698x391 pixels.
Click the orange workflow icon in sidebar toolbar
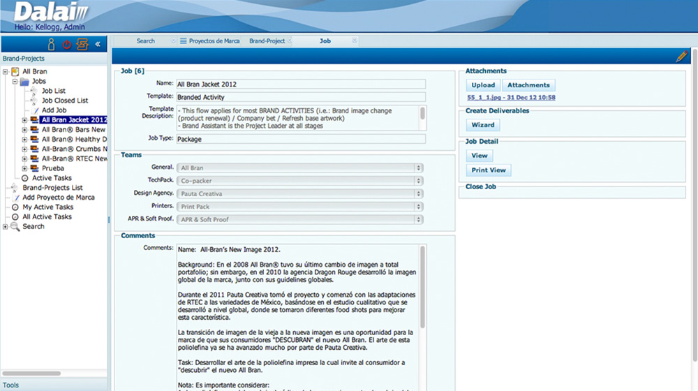[82, 44]
